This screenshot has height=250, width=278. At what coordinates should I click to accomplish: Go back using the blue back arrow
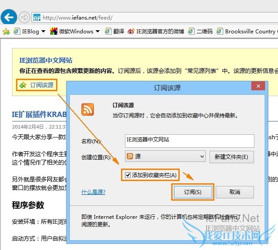(x=9, y=17)
